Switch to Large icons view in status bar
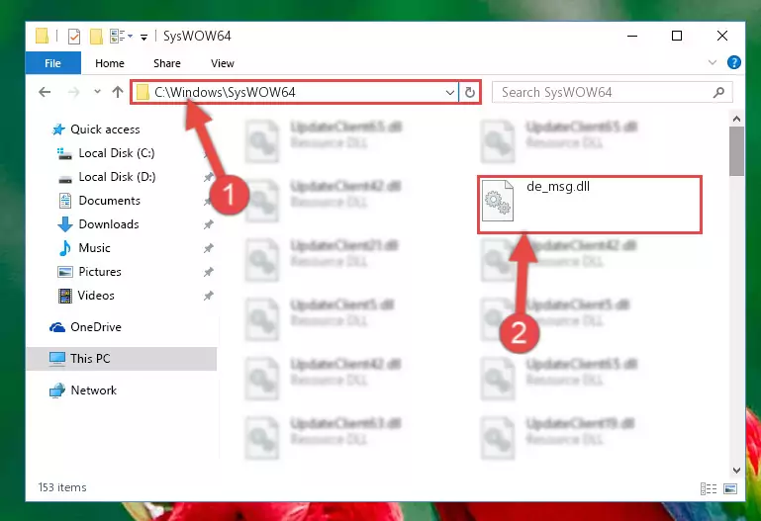 (730, 488)
